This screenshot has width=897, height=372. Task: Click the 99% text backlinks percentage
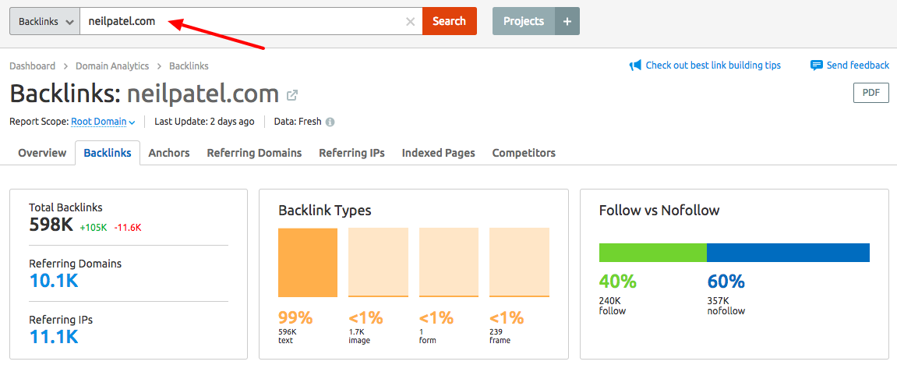click(x=295, y=317)
